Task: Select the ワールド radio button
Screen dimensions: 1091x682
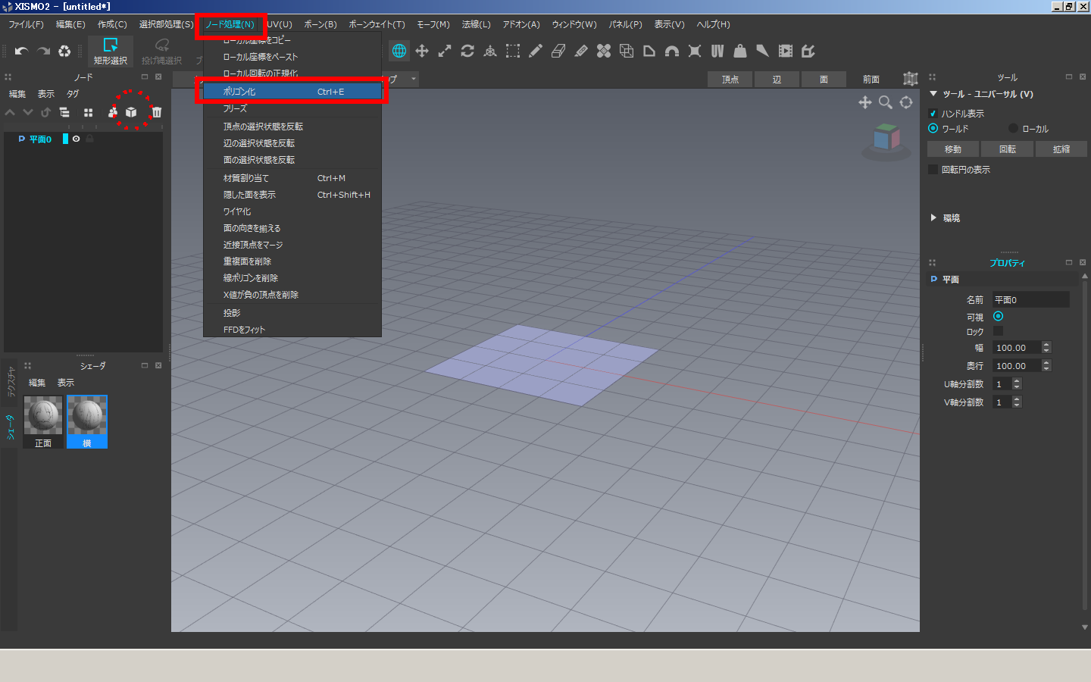Action: 933,128
